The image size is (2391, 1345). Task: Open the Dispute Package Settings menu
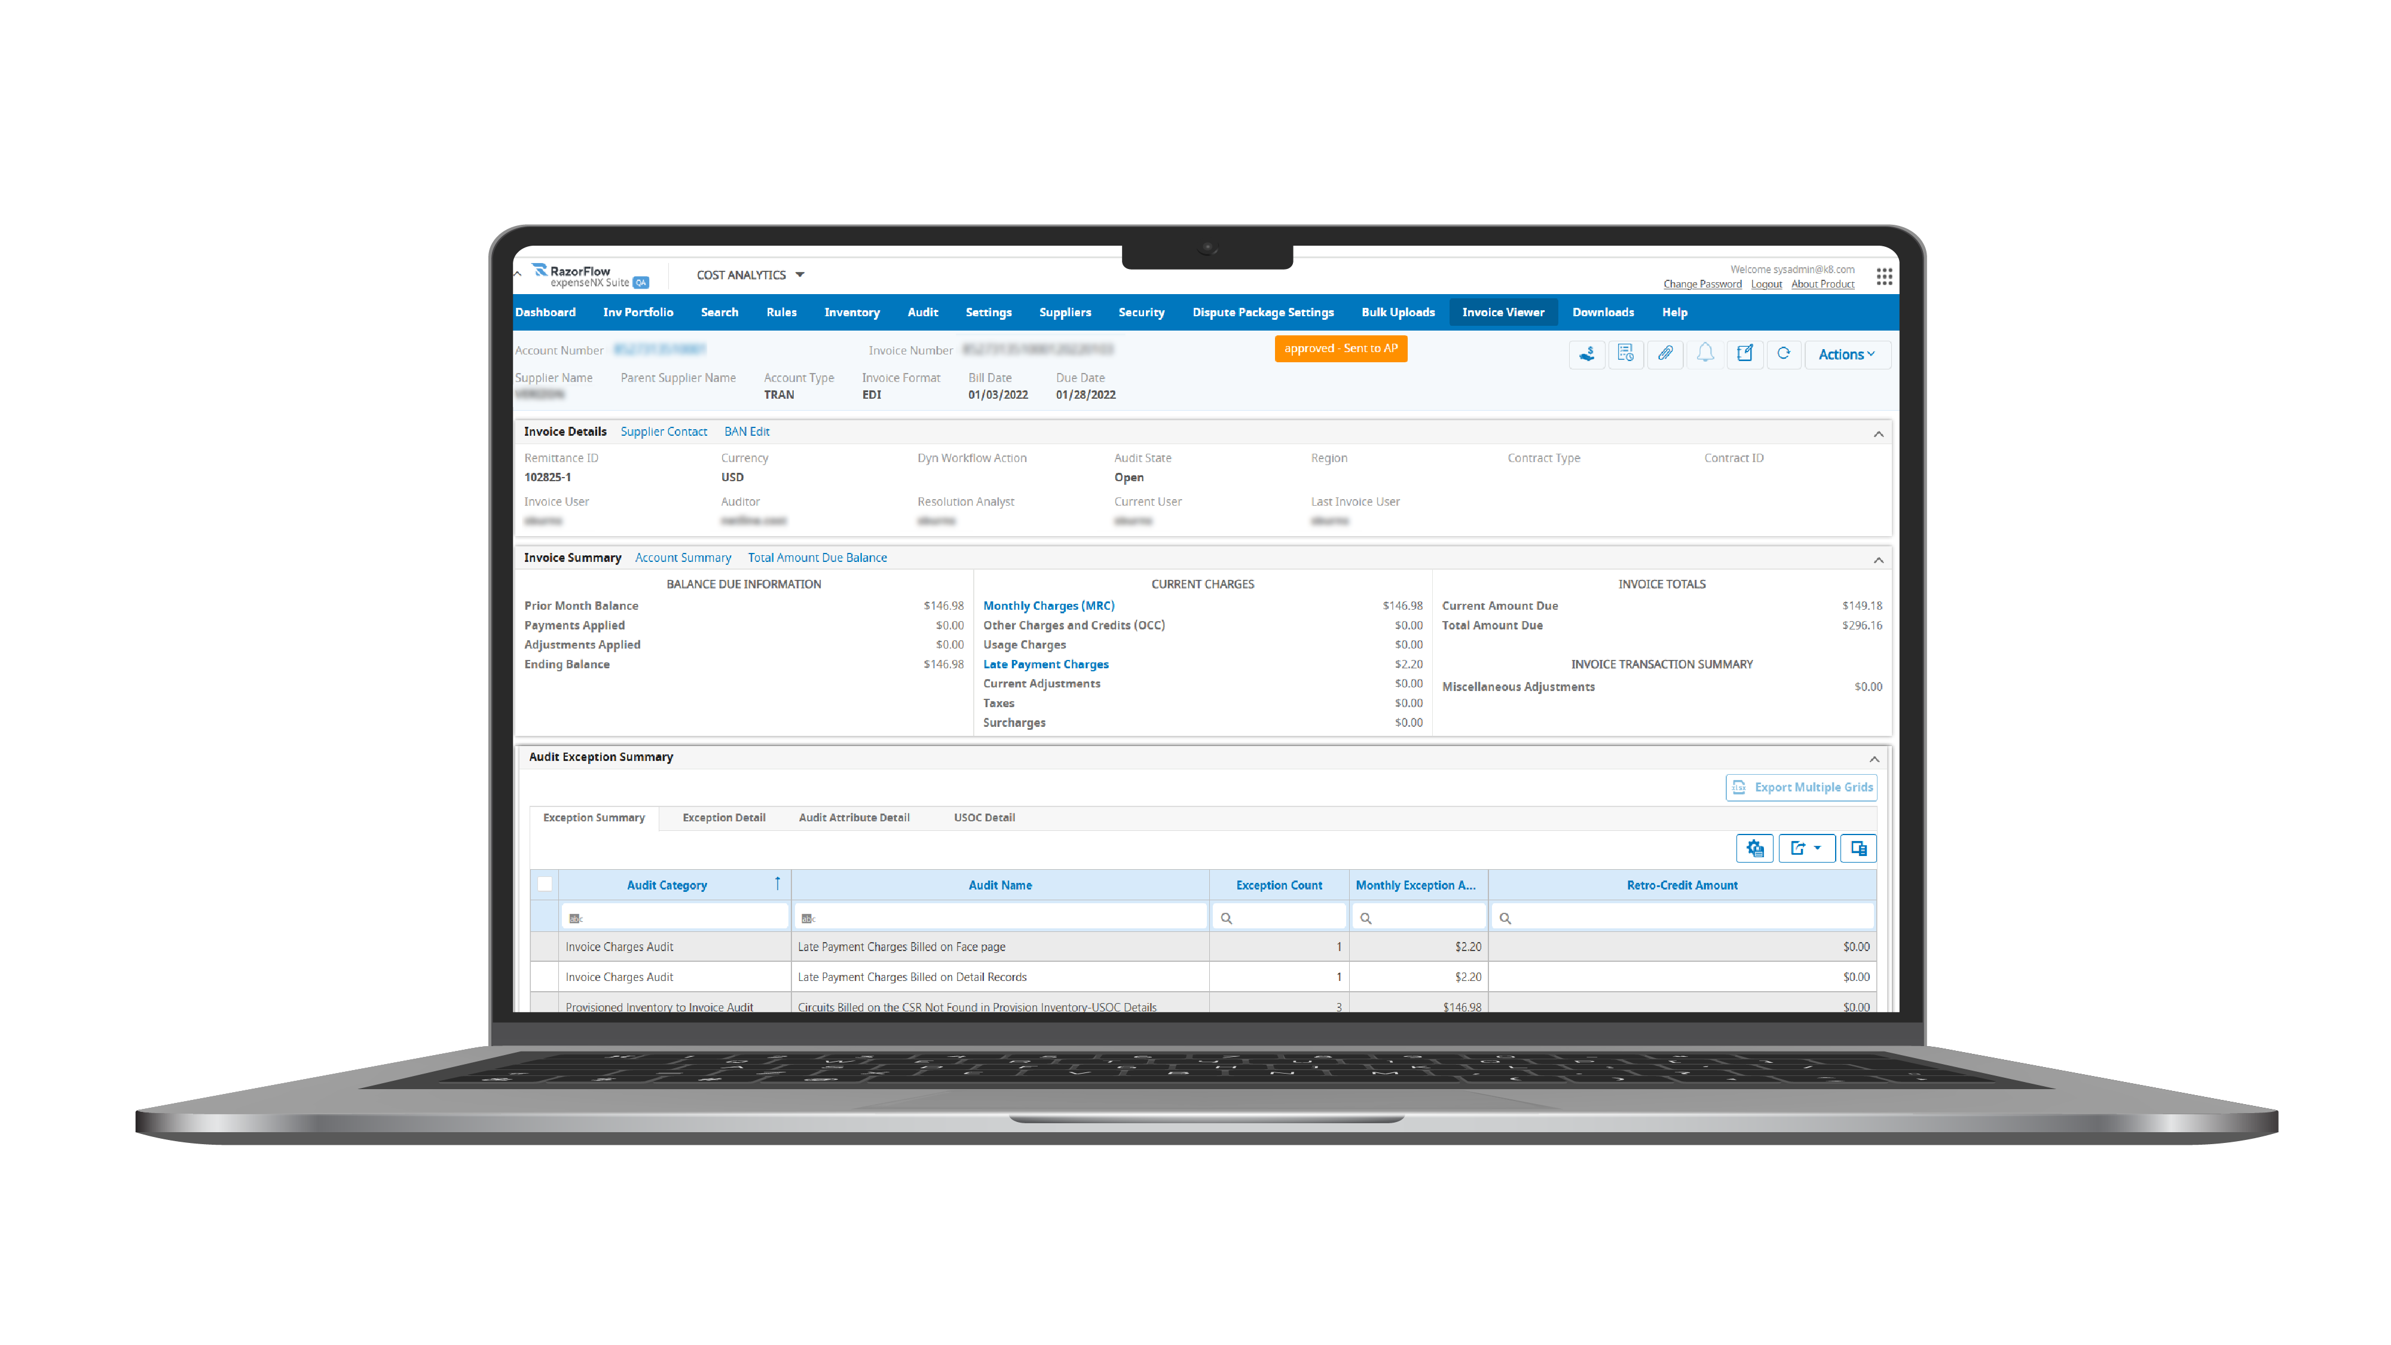click(1262, 312)
